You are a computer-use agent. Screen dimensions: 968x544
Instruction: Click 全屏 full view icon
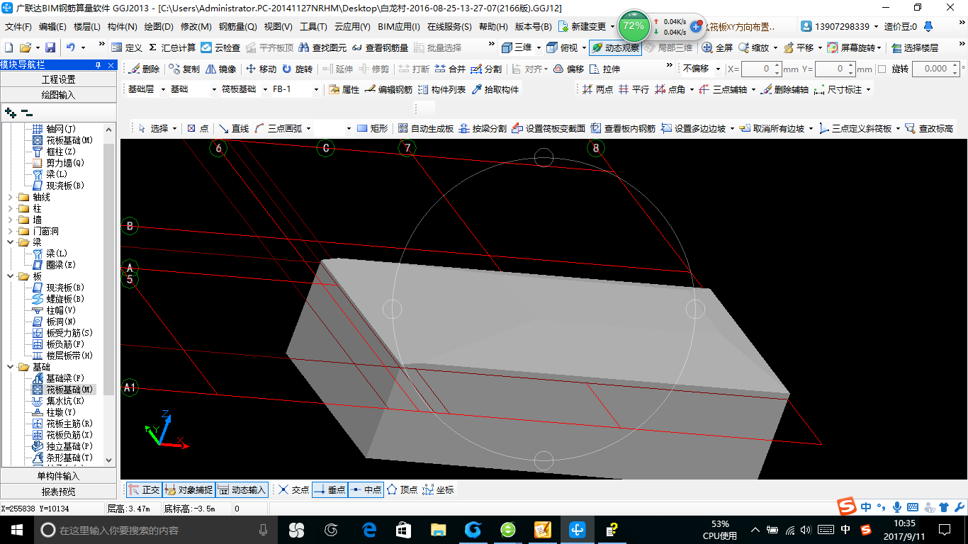717,47
